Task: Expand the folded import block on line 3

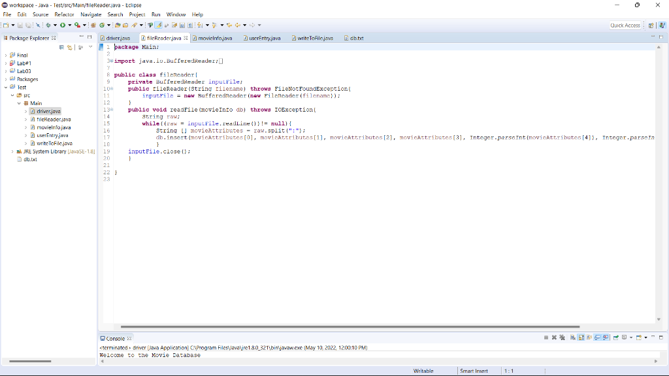Action: coord(112,61)
